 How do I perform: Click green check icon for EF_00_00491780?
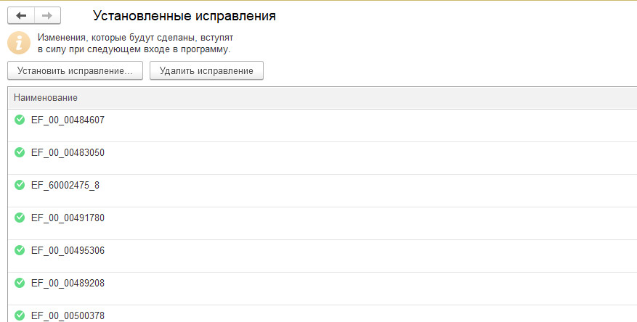(20, 218)
